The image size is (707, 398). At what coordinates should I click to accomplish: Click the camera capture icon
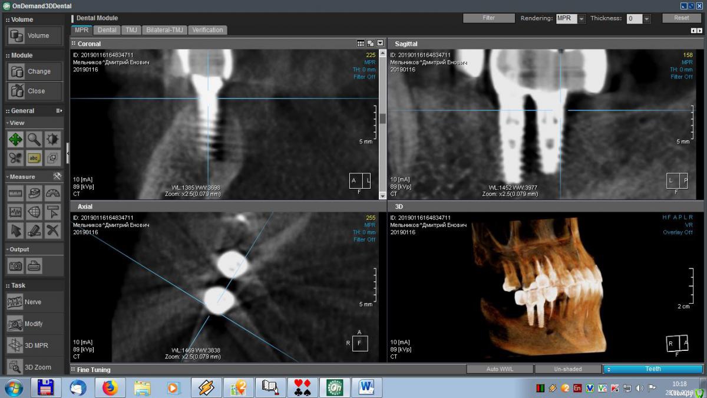click(16, 266)
